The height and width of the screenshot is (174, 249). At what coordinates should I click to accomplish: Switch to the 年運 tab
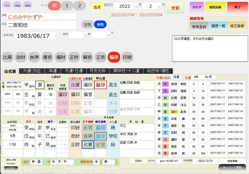(53, 71)
